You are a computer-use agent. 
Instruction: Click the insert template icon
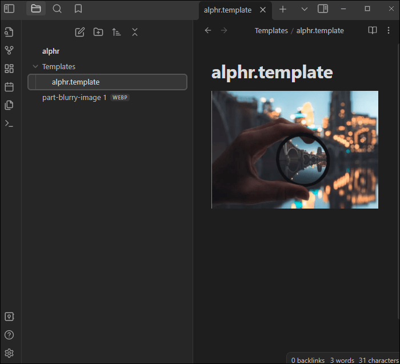click(9, 105)
